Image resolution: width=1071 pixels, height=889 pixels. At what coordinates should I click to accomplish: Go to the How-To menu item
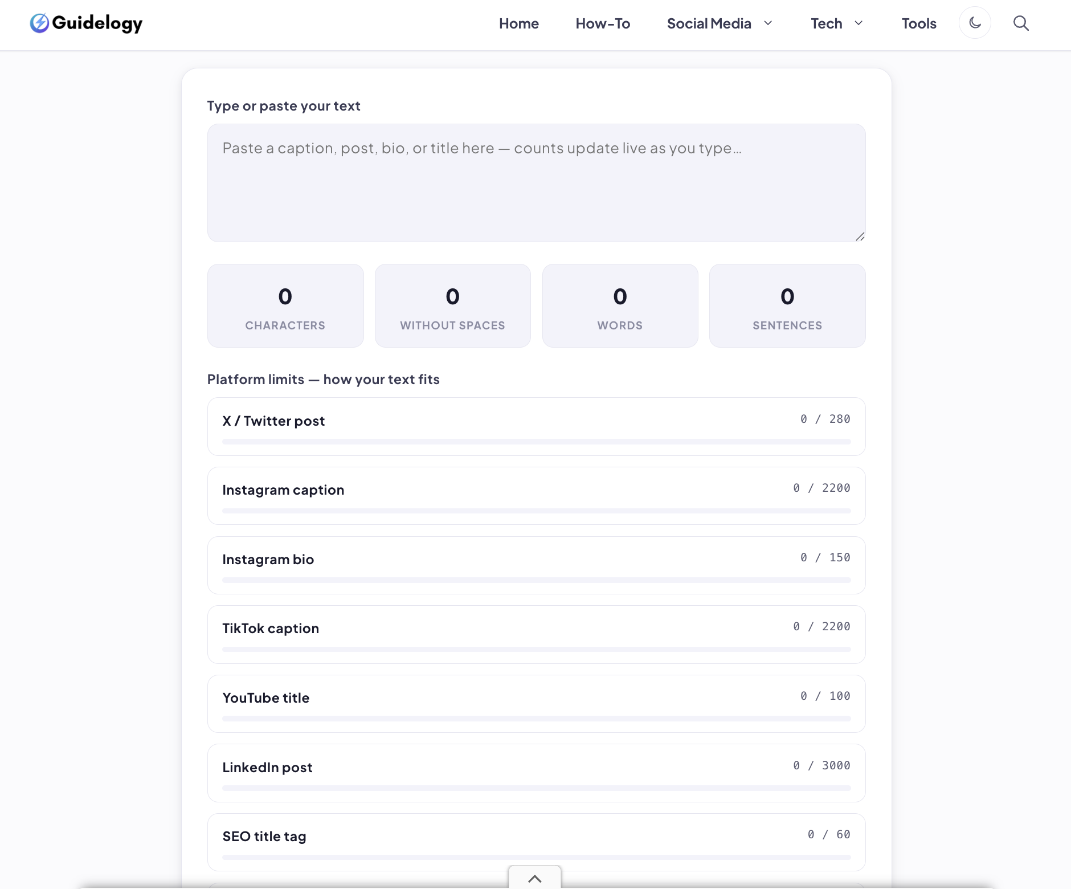[x=603, y=23]
